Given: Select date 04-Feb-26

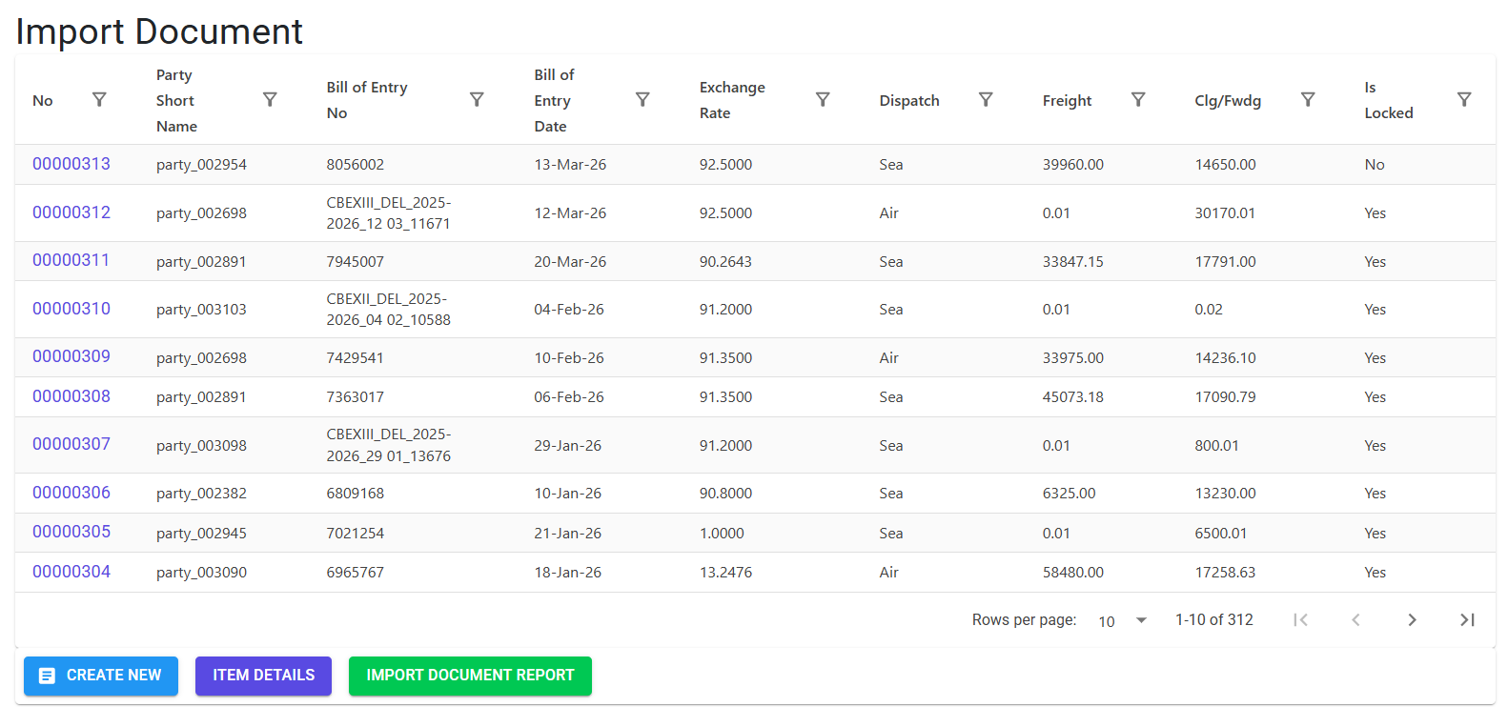Looking at the screenshot, I should [569, 310].
